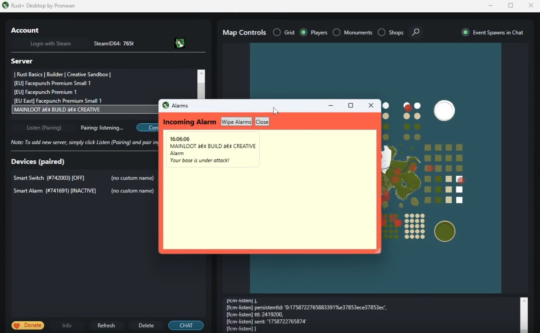Maximize the Rust+ Desktop main window
The width and height of the screenshot is (540, 333).
(510, 6)
